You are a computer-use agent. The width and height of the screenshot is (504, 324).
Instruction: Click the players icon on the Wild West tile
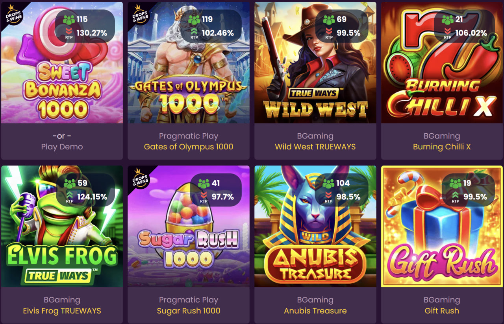(329, 20)
